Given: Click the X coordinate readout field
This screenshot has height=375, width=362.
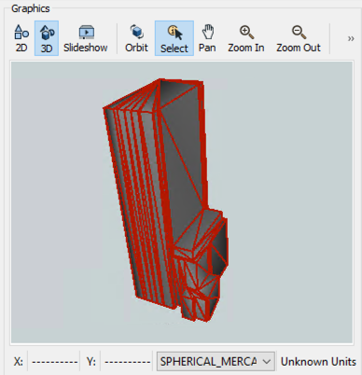Looking at the screenshot, I should [x=54, y=362].
